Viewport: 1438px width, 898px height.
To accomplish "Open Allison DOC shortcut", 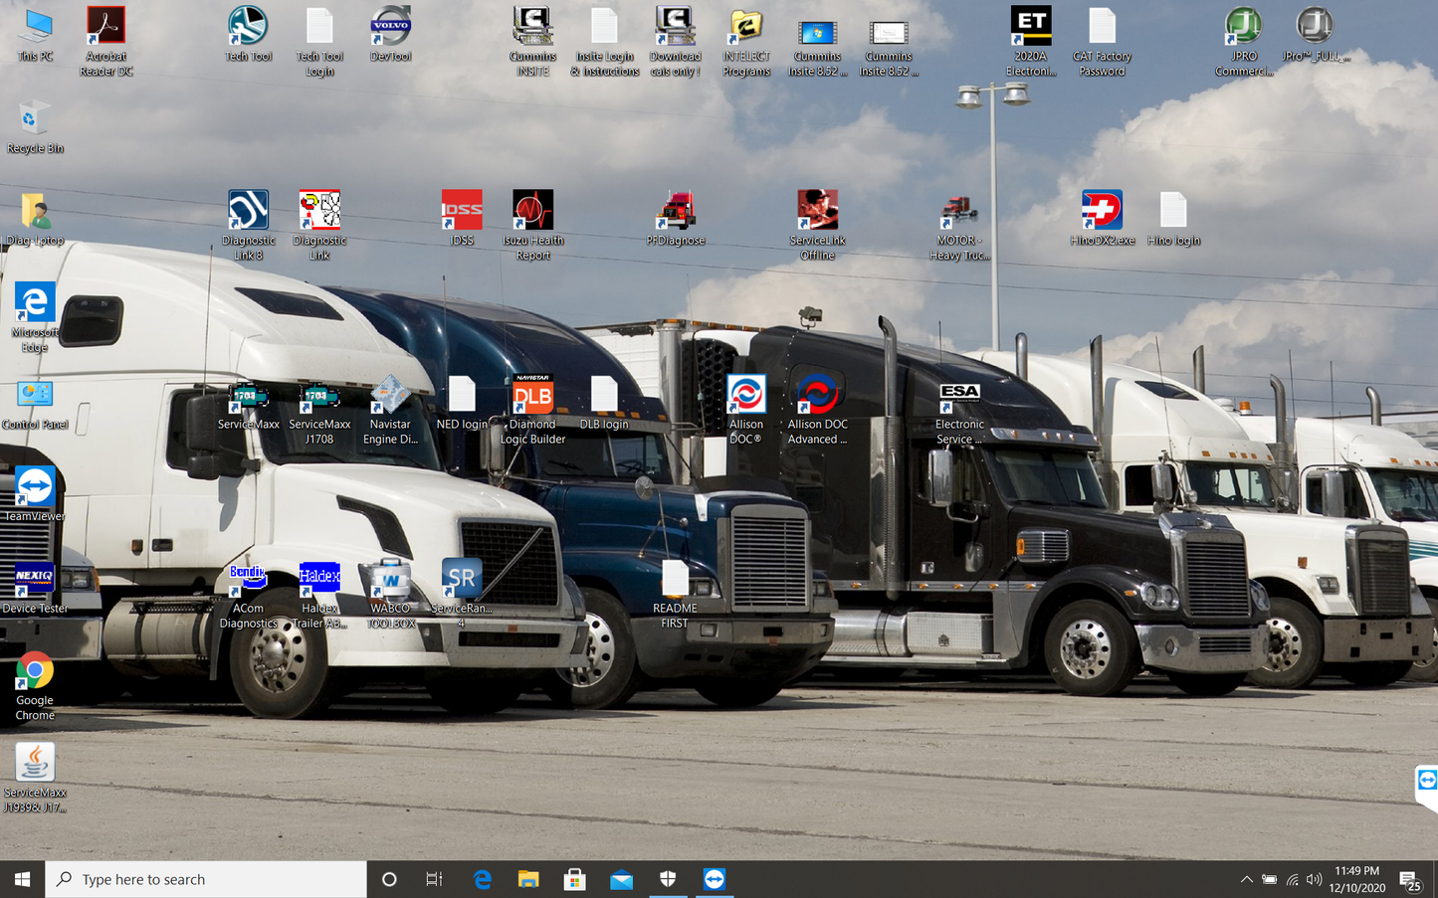I will click(746, 410).
